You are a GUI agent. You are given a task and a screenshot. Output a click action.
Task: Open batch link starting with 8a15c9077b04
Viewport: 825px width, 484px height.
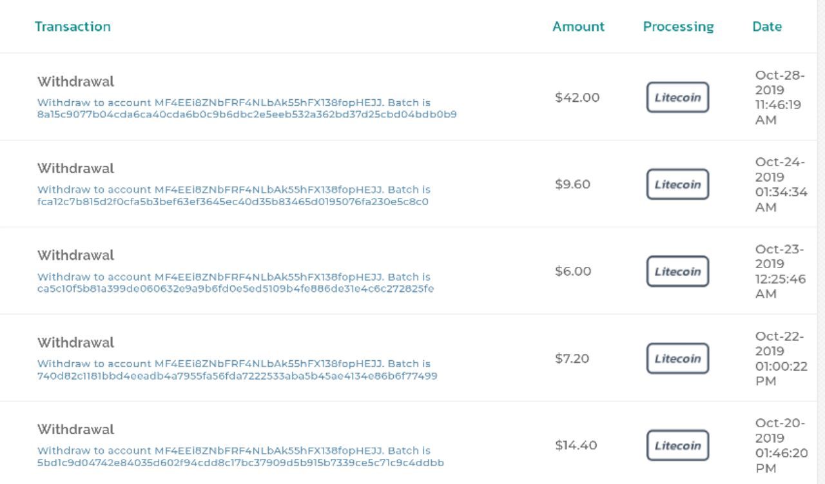247,115
